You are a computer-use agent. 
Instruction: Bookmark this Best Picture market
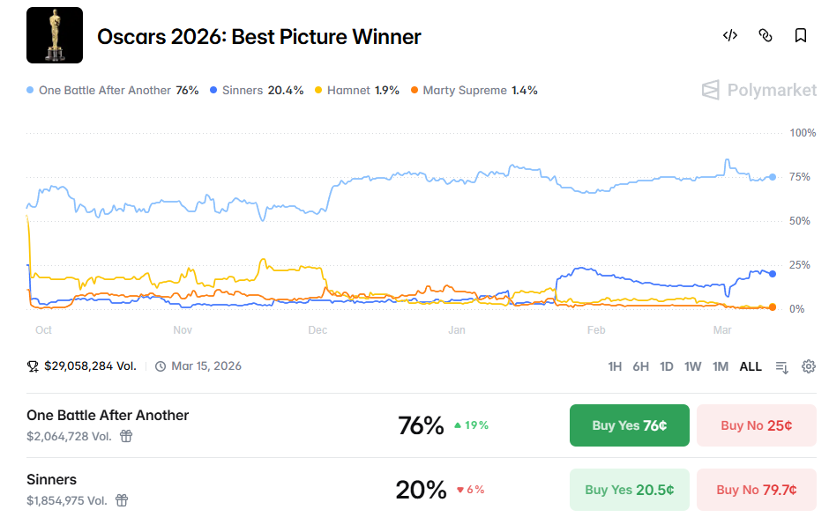[x=801, y=35]
